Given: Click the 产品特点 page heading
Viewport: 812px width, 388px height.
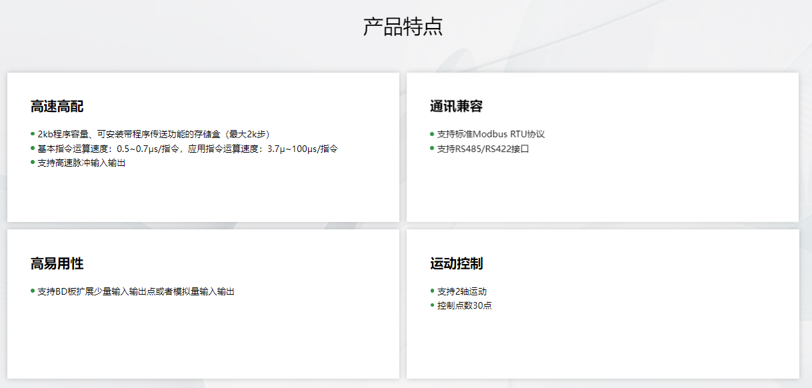Looking at the screenshot, I should click(x=403, y=27).
